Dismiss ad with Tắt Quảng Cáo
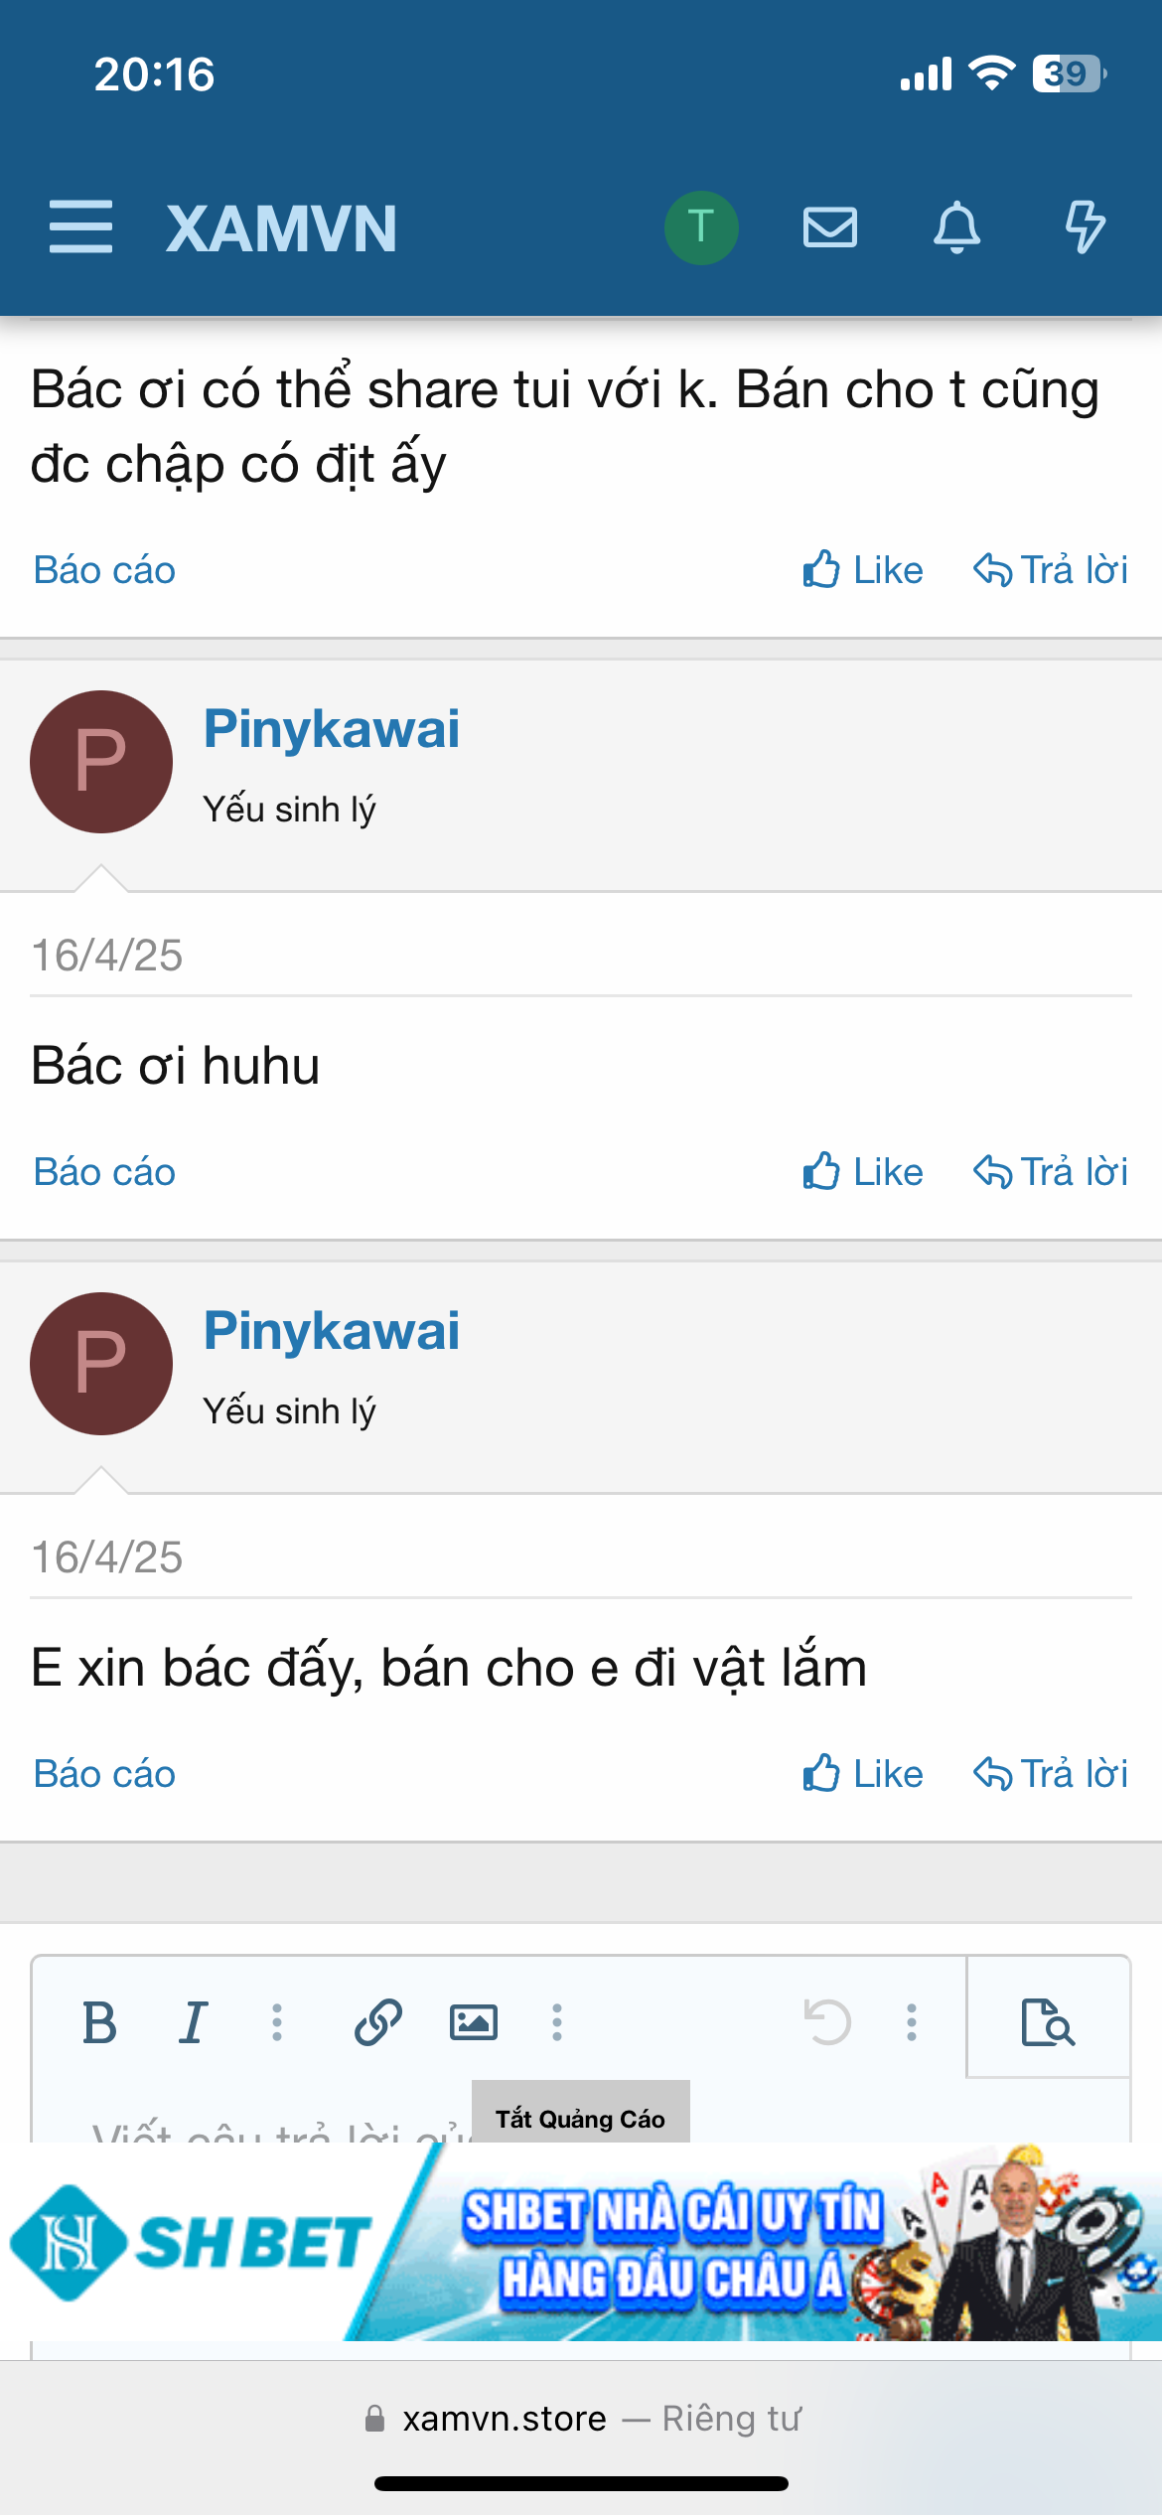 [x=580, y=2118]
